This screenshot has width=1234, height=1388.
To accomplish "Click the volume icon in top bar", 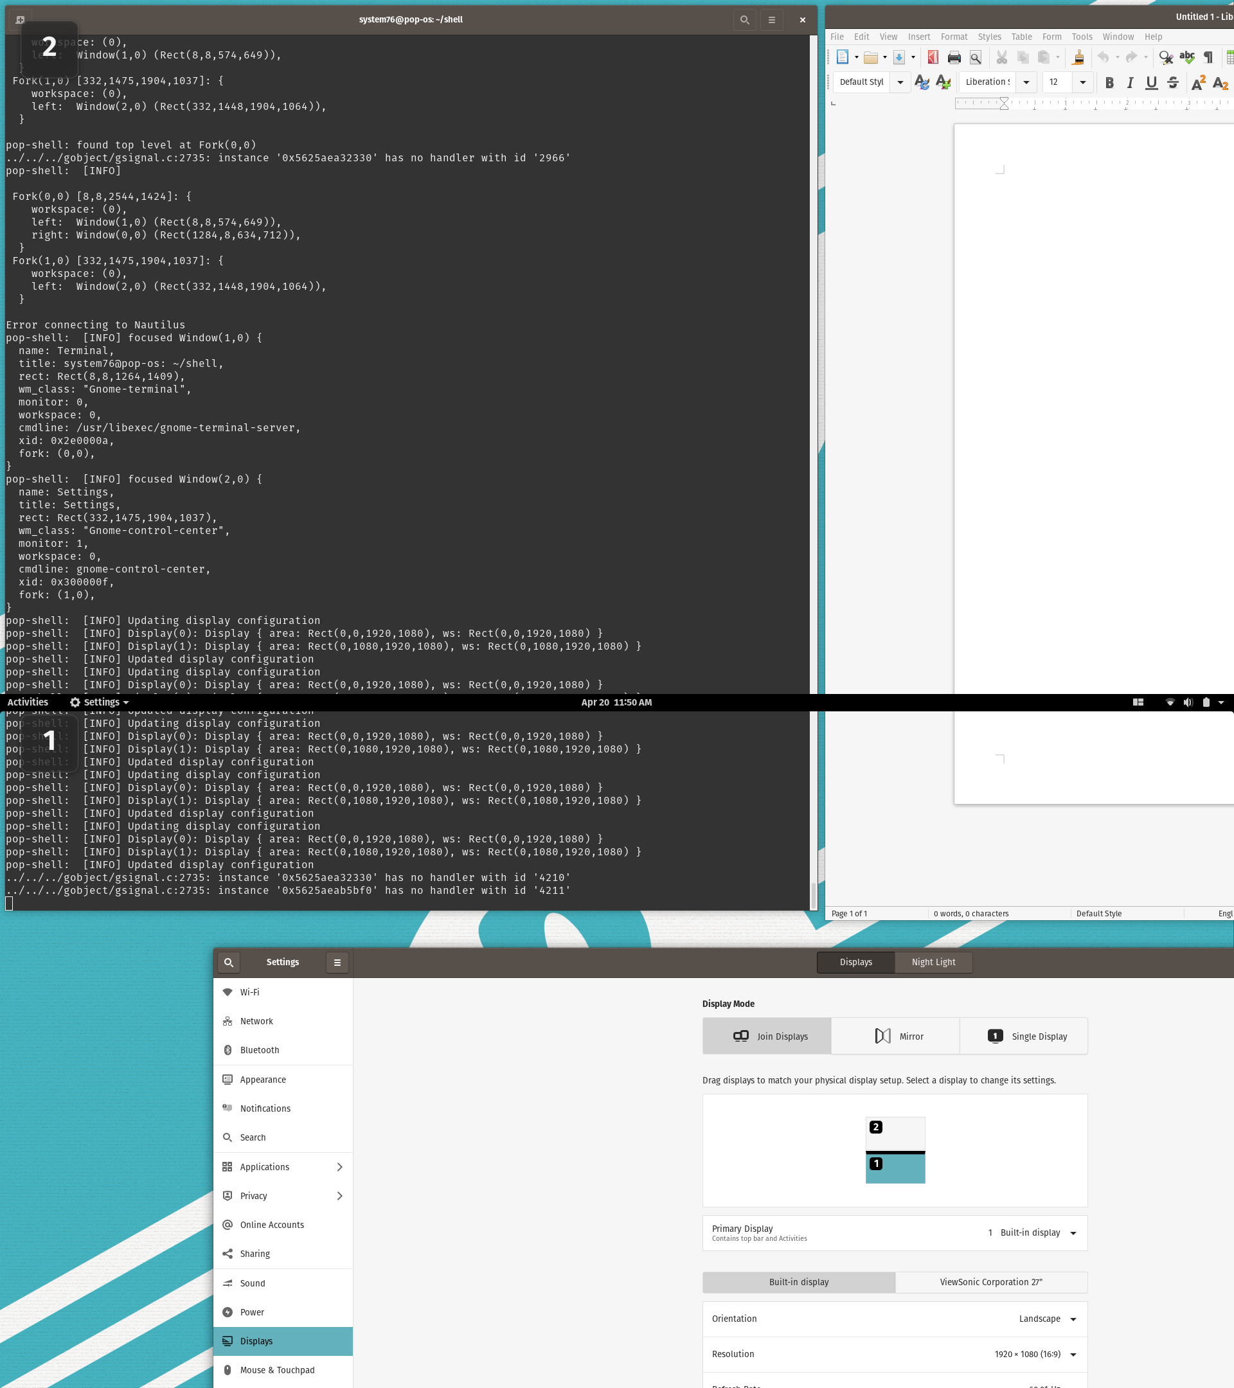I will point(1188,702).
